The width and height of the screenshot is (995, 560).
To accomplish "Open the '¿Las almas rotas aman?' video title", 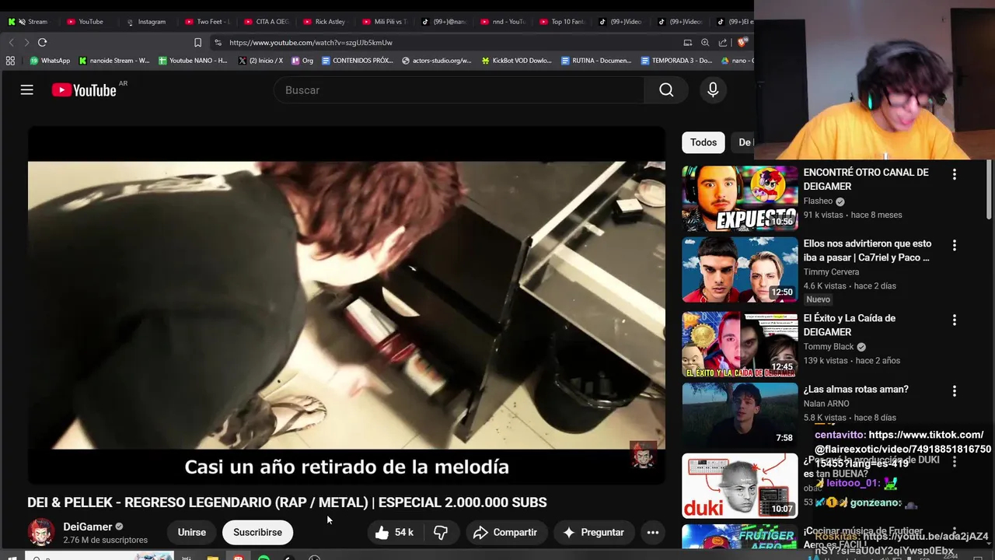I will 856,389.
